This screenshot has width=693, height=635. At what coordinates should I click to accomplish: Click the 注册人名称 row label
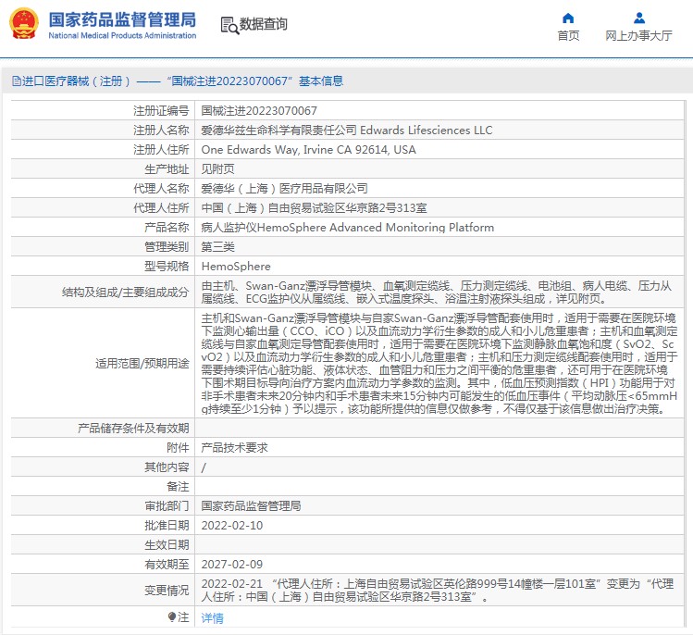(x=161, y=130)
